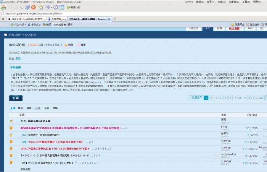The image size is (267, 172).
Task: Go to page 2 of thread list
Action: tap(211, 98)
